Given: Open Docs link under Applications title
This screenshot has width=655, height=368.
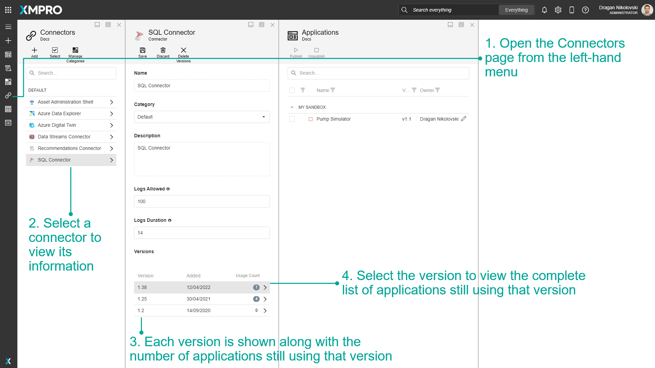Looking at the screenshot, I should point(306,39).
